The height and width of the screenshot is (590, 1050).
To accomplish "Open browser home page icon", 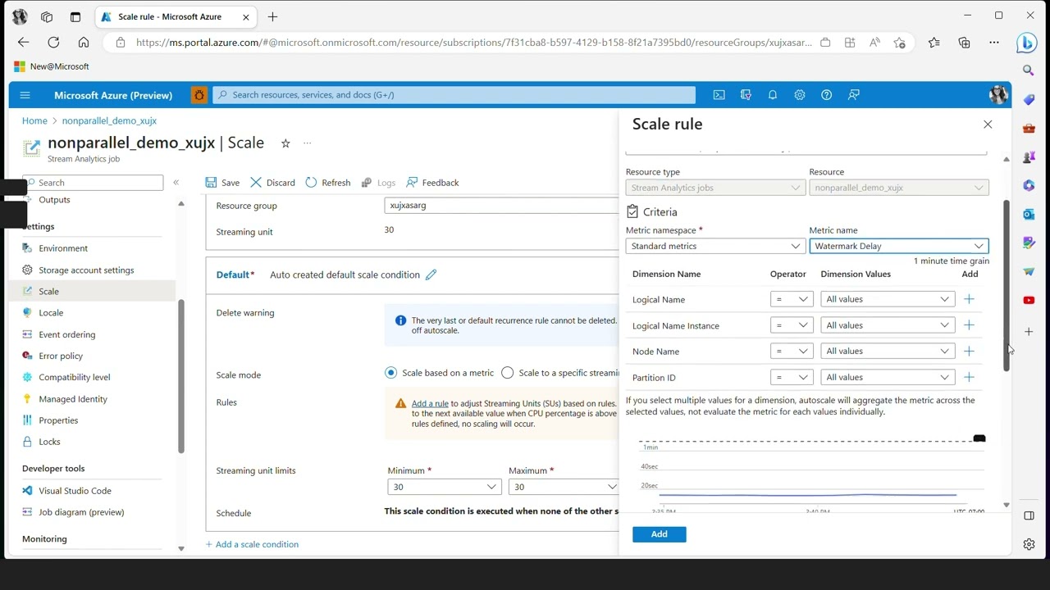I will 84,43.
